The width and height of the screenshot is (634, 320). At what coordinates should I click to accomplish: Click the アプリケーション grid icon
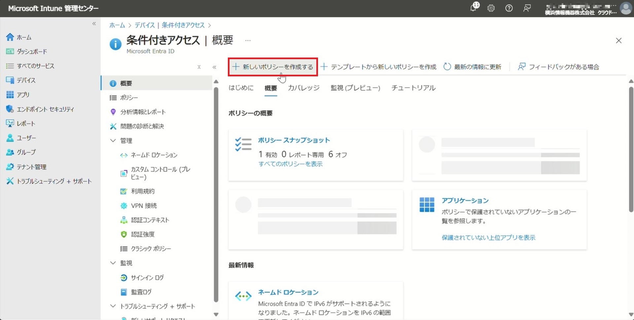tap(427, 205)
